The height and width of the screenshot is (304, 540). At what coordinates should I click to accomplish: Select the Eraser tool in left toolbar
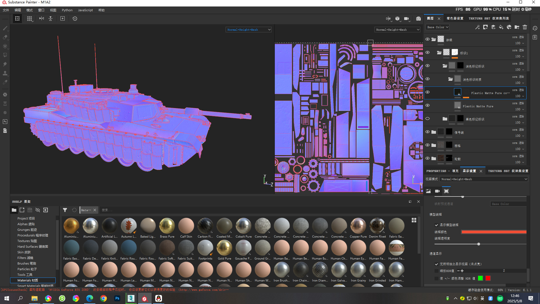tap(5, 37)
